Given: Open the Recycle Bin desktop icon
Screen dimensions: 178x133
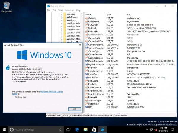Looking at the screenshot, I should click(x=7, y=7).
